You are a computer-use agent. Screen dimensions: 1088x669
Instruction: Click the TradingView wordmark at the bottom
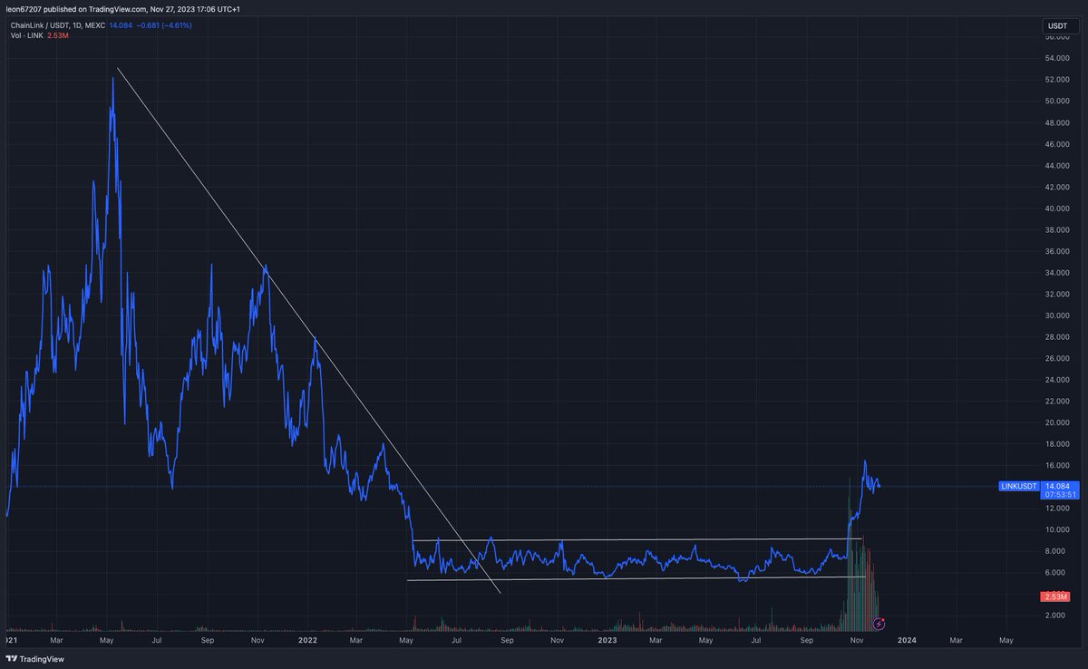tap(43, 659)
